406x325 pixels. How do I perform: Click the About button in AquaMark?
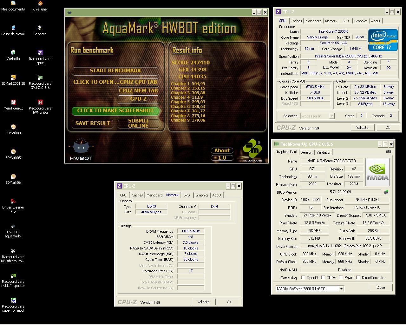pyautogui.click(x=222, y=150)
